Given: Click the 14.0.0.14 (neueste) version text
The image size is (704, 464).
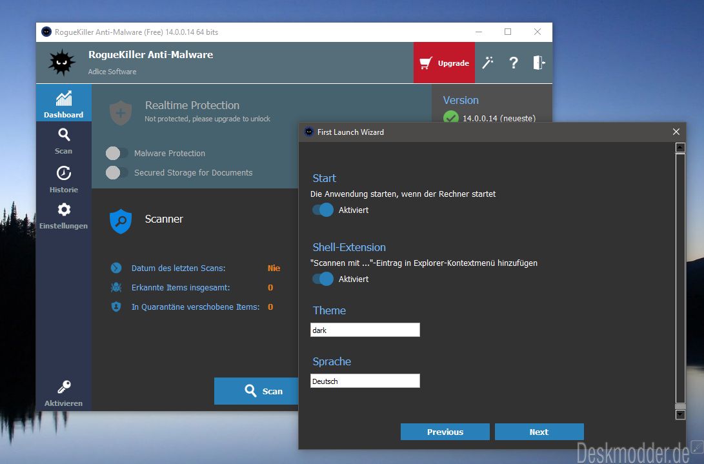Looking at the screenshot, I should [499, 118].
